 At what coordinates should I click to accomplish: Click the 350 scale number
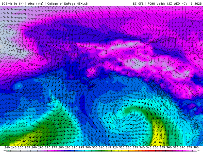155,147
